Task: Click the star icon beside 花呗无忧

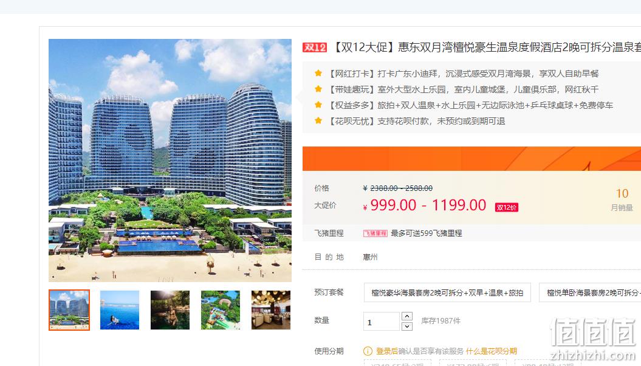Action: tap(318, 120)
